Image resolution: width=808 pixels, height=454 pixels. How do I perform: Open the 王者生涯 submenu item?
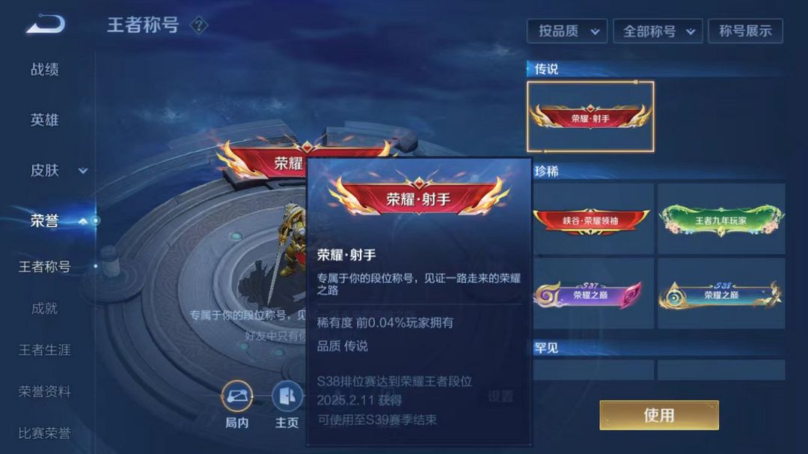pos(45,350)
